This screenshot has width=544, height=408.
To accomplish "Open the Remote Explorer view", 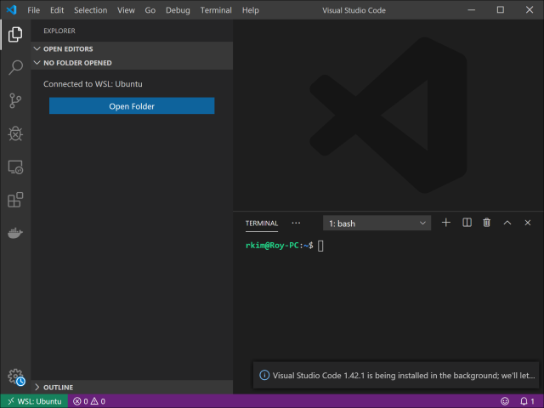I will (14, 167).
